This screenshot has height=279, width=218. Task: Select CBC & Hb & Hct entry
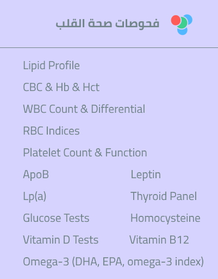pyautogui.click(x=61, y=87)
